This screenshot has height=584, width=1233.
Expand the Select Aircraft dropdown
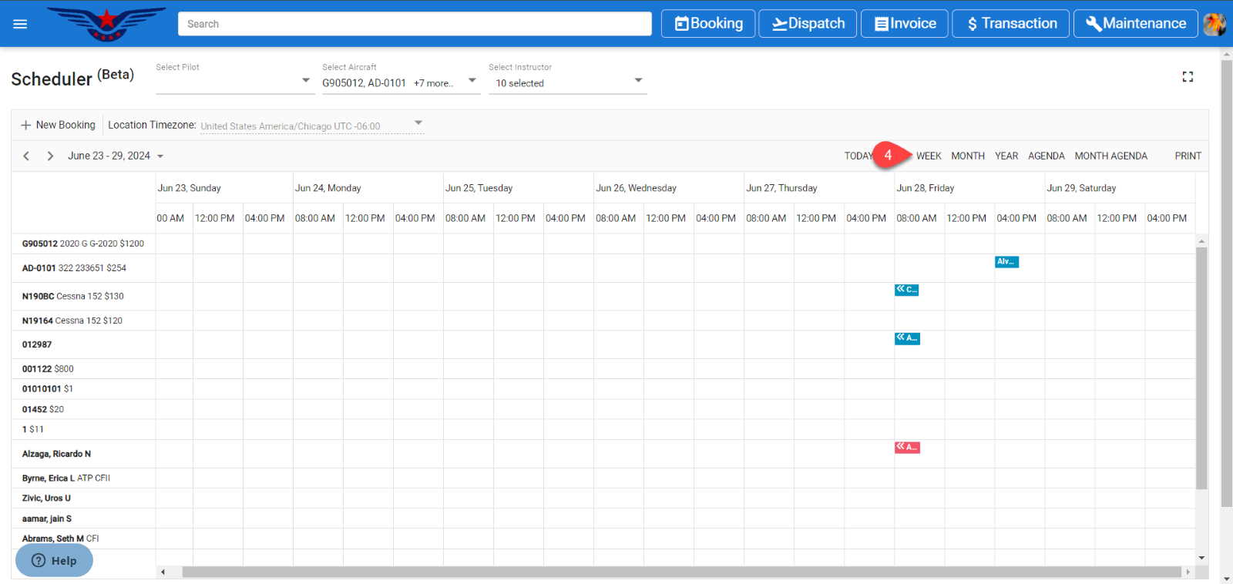click(401, 82)
